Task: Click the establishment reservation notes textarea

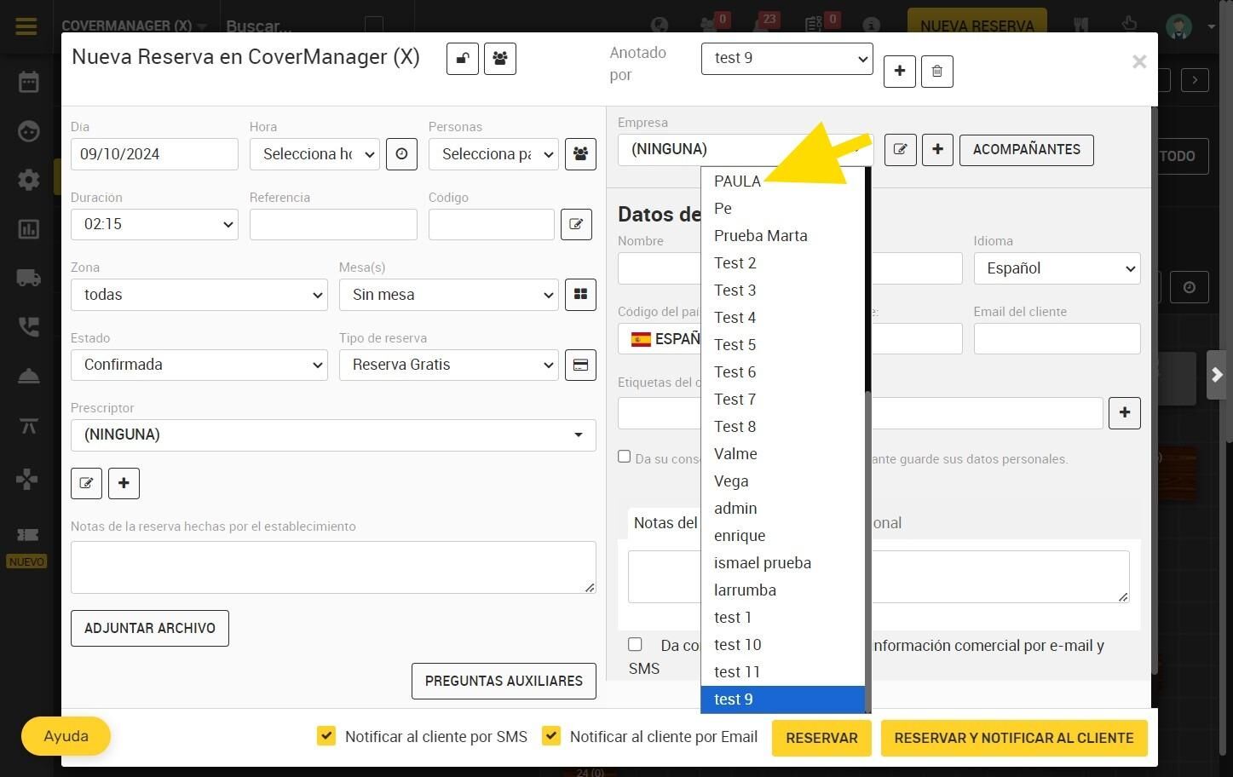Action: [333, 567]
